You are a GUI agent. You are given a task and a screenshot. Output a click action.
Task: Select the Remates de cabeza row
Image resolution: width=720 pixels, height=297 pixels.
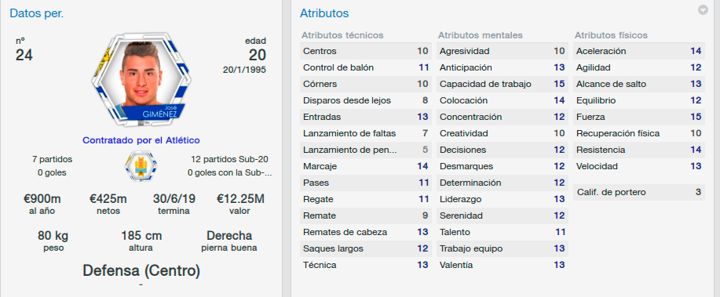tap(366, 233)
